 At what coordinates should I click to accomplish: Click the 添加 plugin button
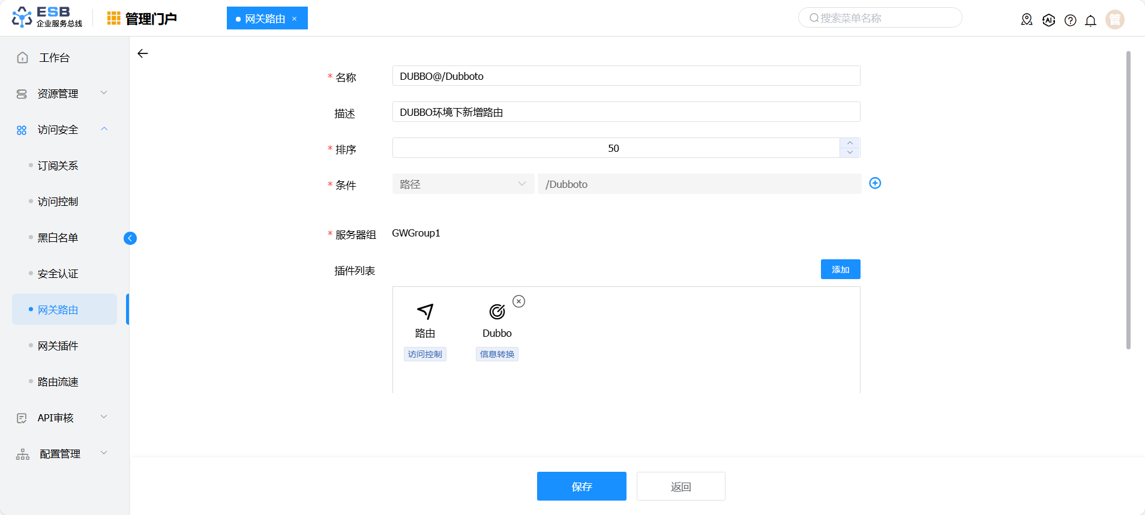coord(840,270)
